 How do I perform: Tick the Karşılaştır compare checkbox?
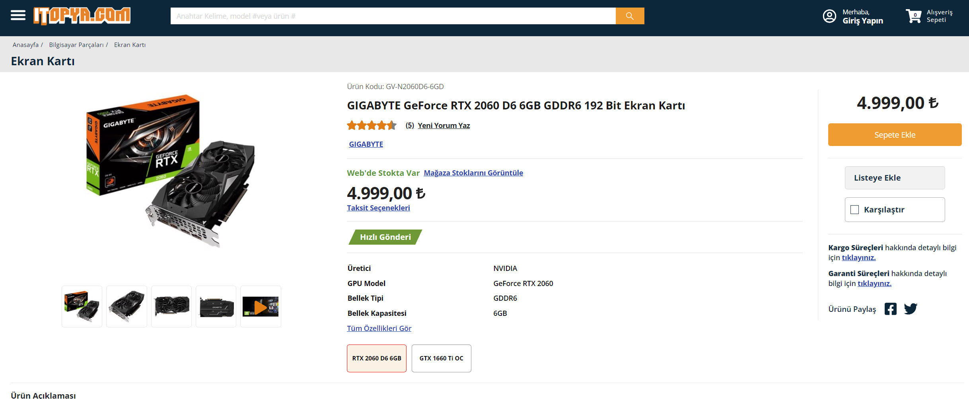[x=854, y=210]
